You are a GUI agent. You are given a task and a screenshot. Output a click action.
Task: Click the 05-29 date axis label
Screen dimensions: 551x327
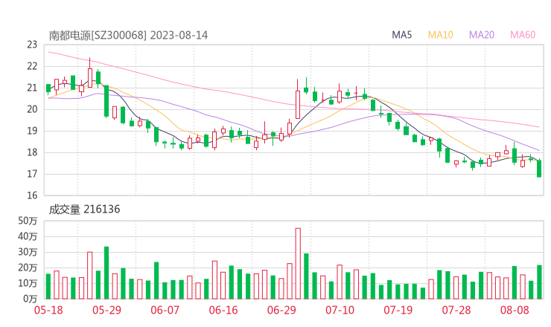tap(106, 310)
